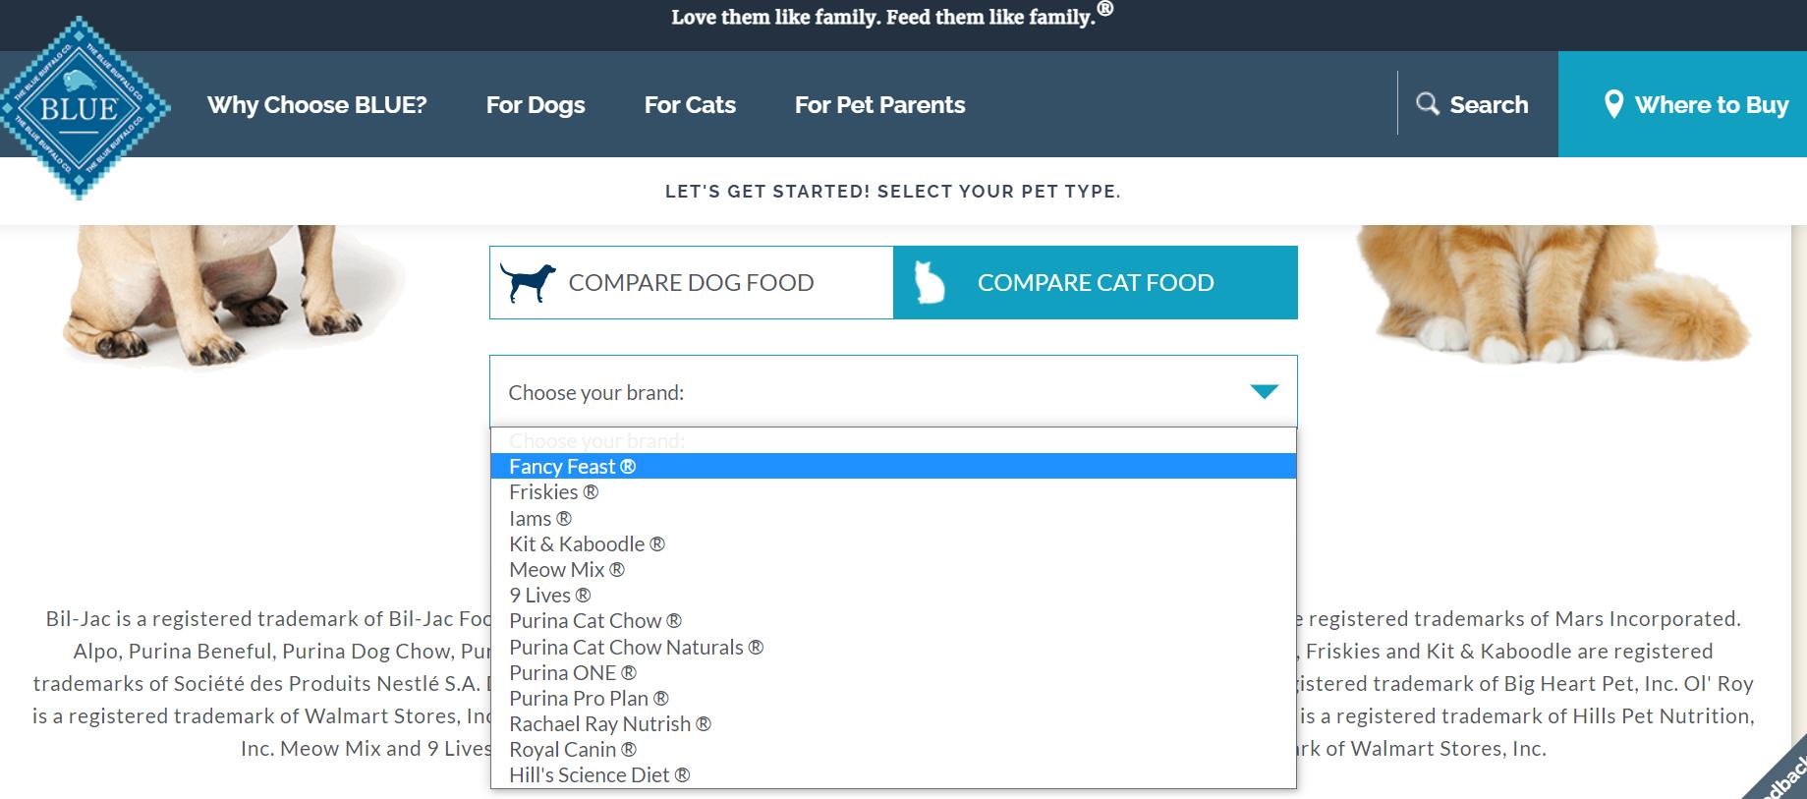Pick Purina ONE from brand options

(572, 673)
